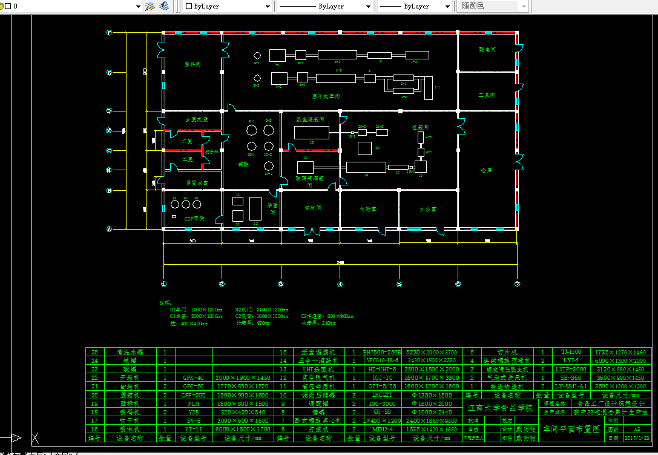The height and width of the screenshot is (455, 658).
Task: Select the 切片机 equipment name cell
Action: point(507,352)
